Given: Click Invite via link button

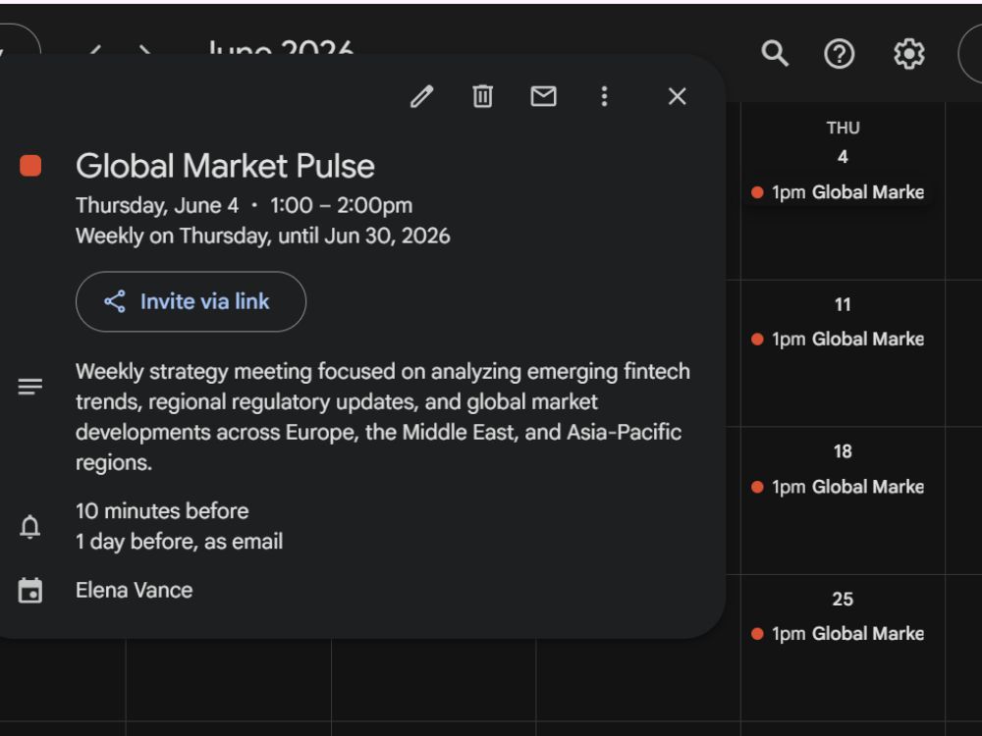Looking at the screenshot, I should [191, 301].
